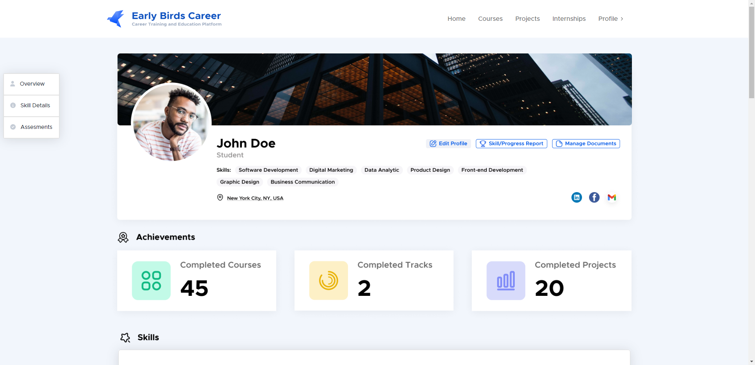Click the Digital Marketing skill tag
Image resolution: width=755 pixels, height=365 pixels.
tap(331, 170)
